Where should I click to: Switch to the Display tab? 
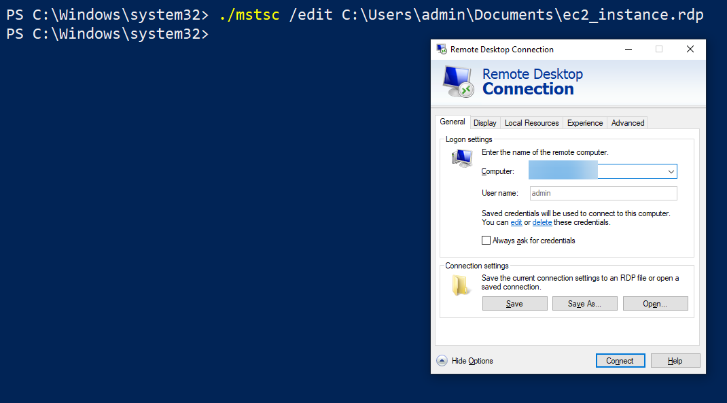[x=485, y=123]
